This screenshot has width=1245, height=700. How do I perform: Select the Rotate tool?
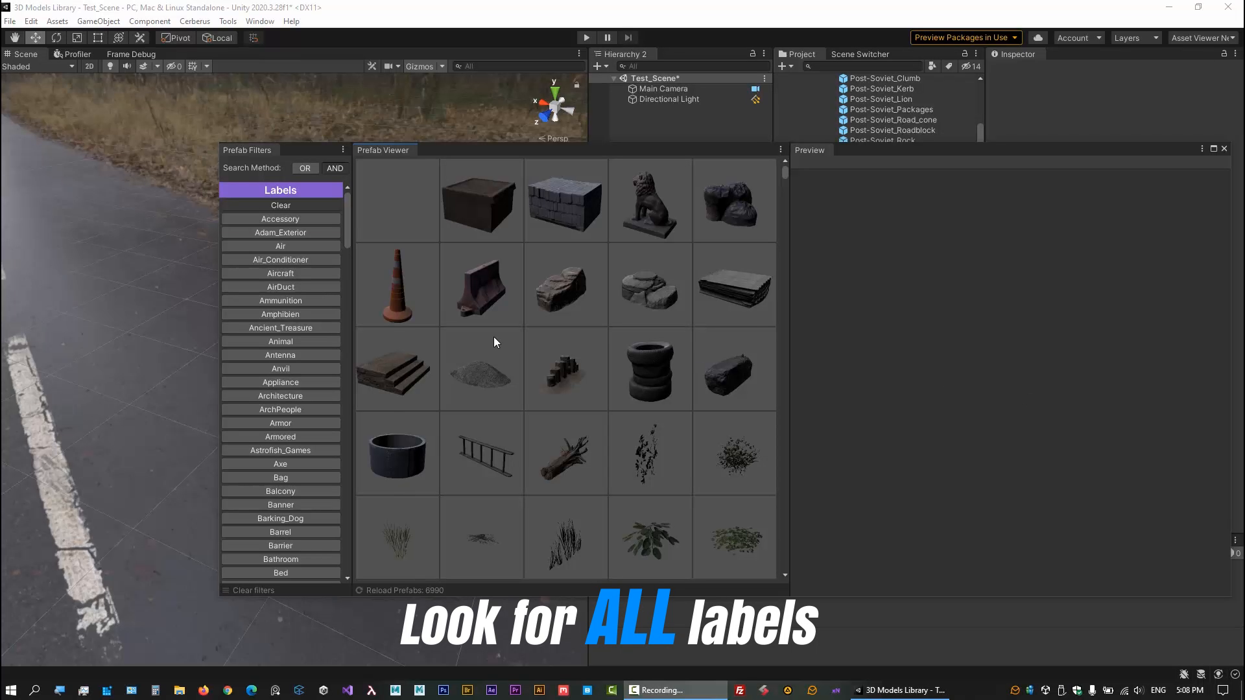(x=56, y=38)
